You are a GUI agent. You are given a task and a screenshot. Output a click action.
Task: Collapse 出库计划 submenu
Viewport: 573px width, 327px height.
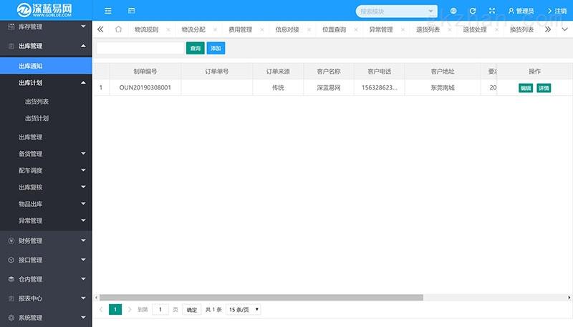[46, 83]
